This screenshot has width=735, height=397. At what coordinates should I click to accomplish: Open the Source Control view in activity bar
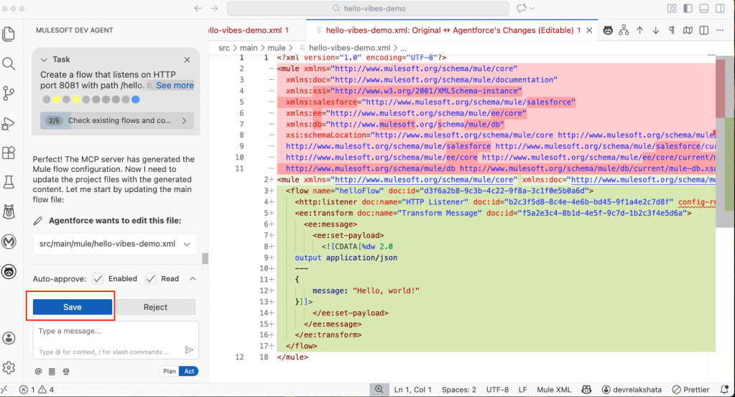[9, 93]
